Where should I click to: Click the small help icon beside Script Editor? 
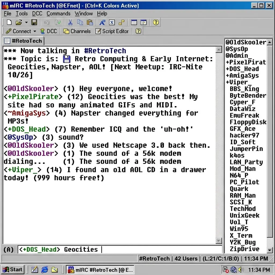click(x=138, y=31)
